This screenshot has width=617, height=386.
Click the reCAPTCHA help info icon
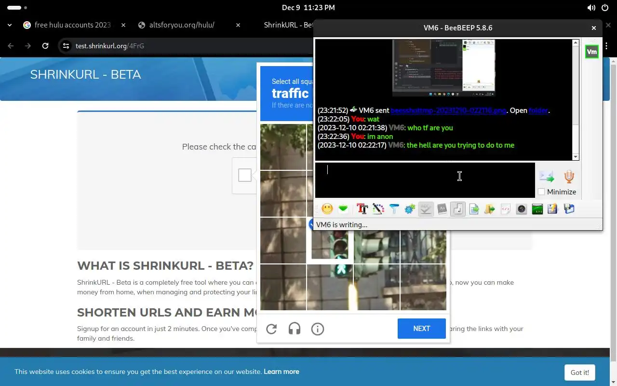pyautogui.click(x=318, y=329)
